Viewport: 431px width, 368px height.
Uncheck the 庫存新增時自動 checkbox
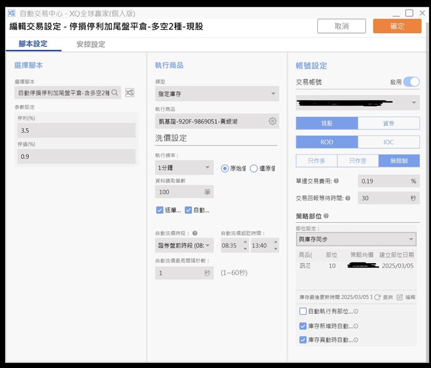click(x=303, y=326)
